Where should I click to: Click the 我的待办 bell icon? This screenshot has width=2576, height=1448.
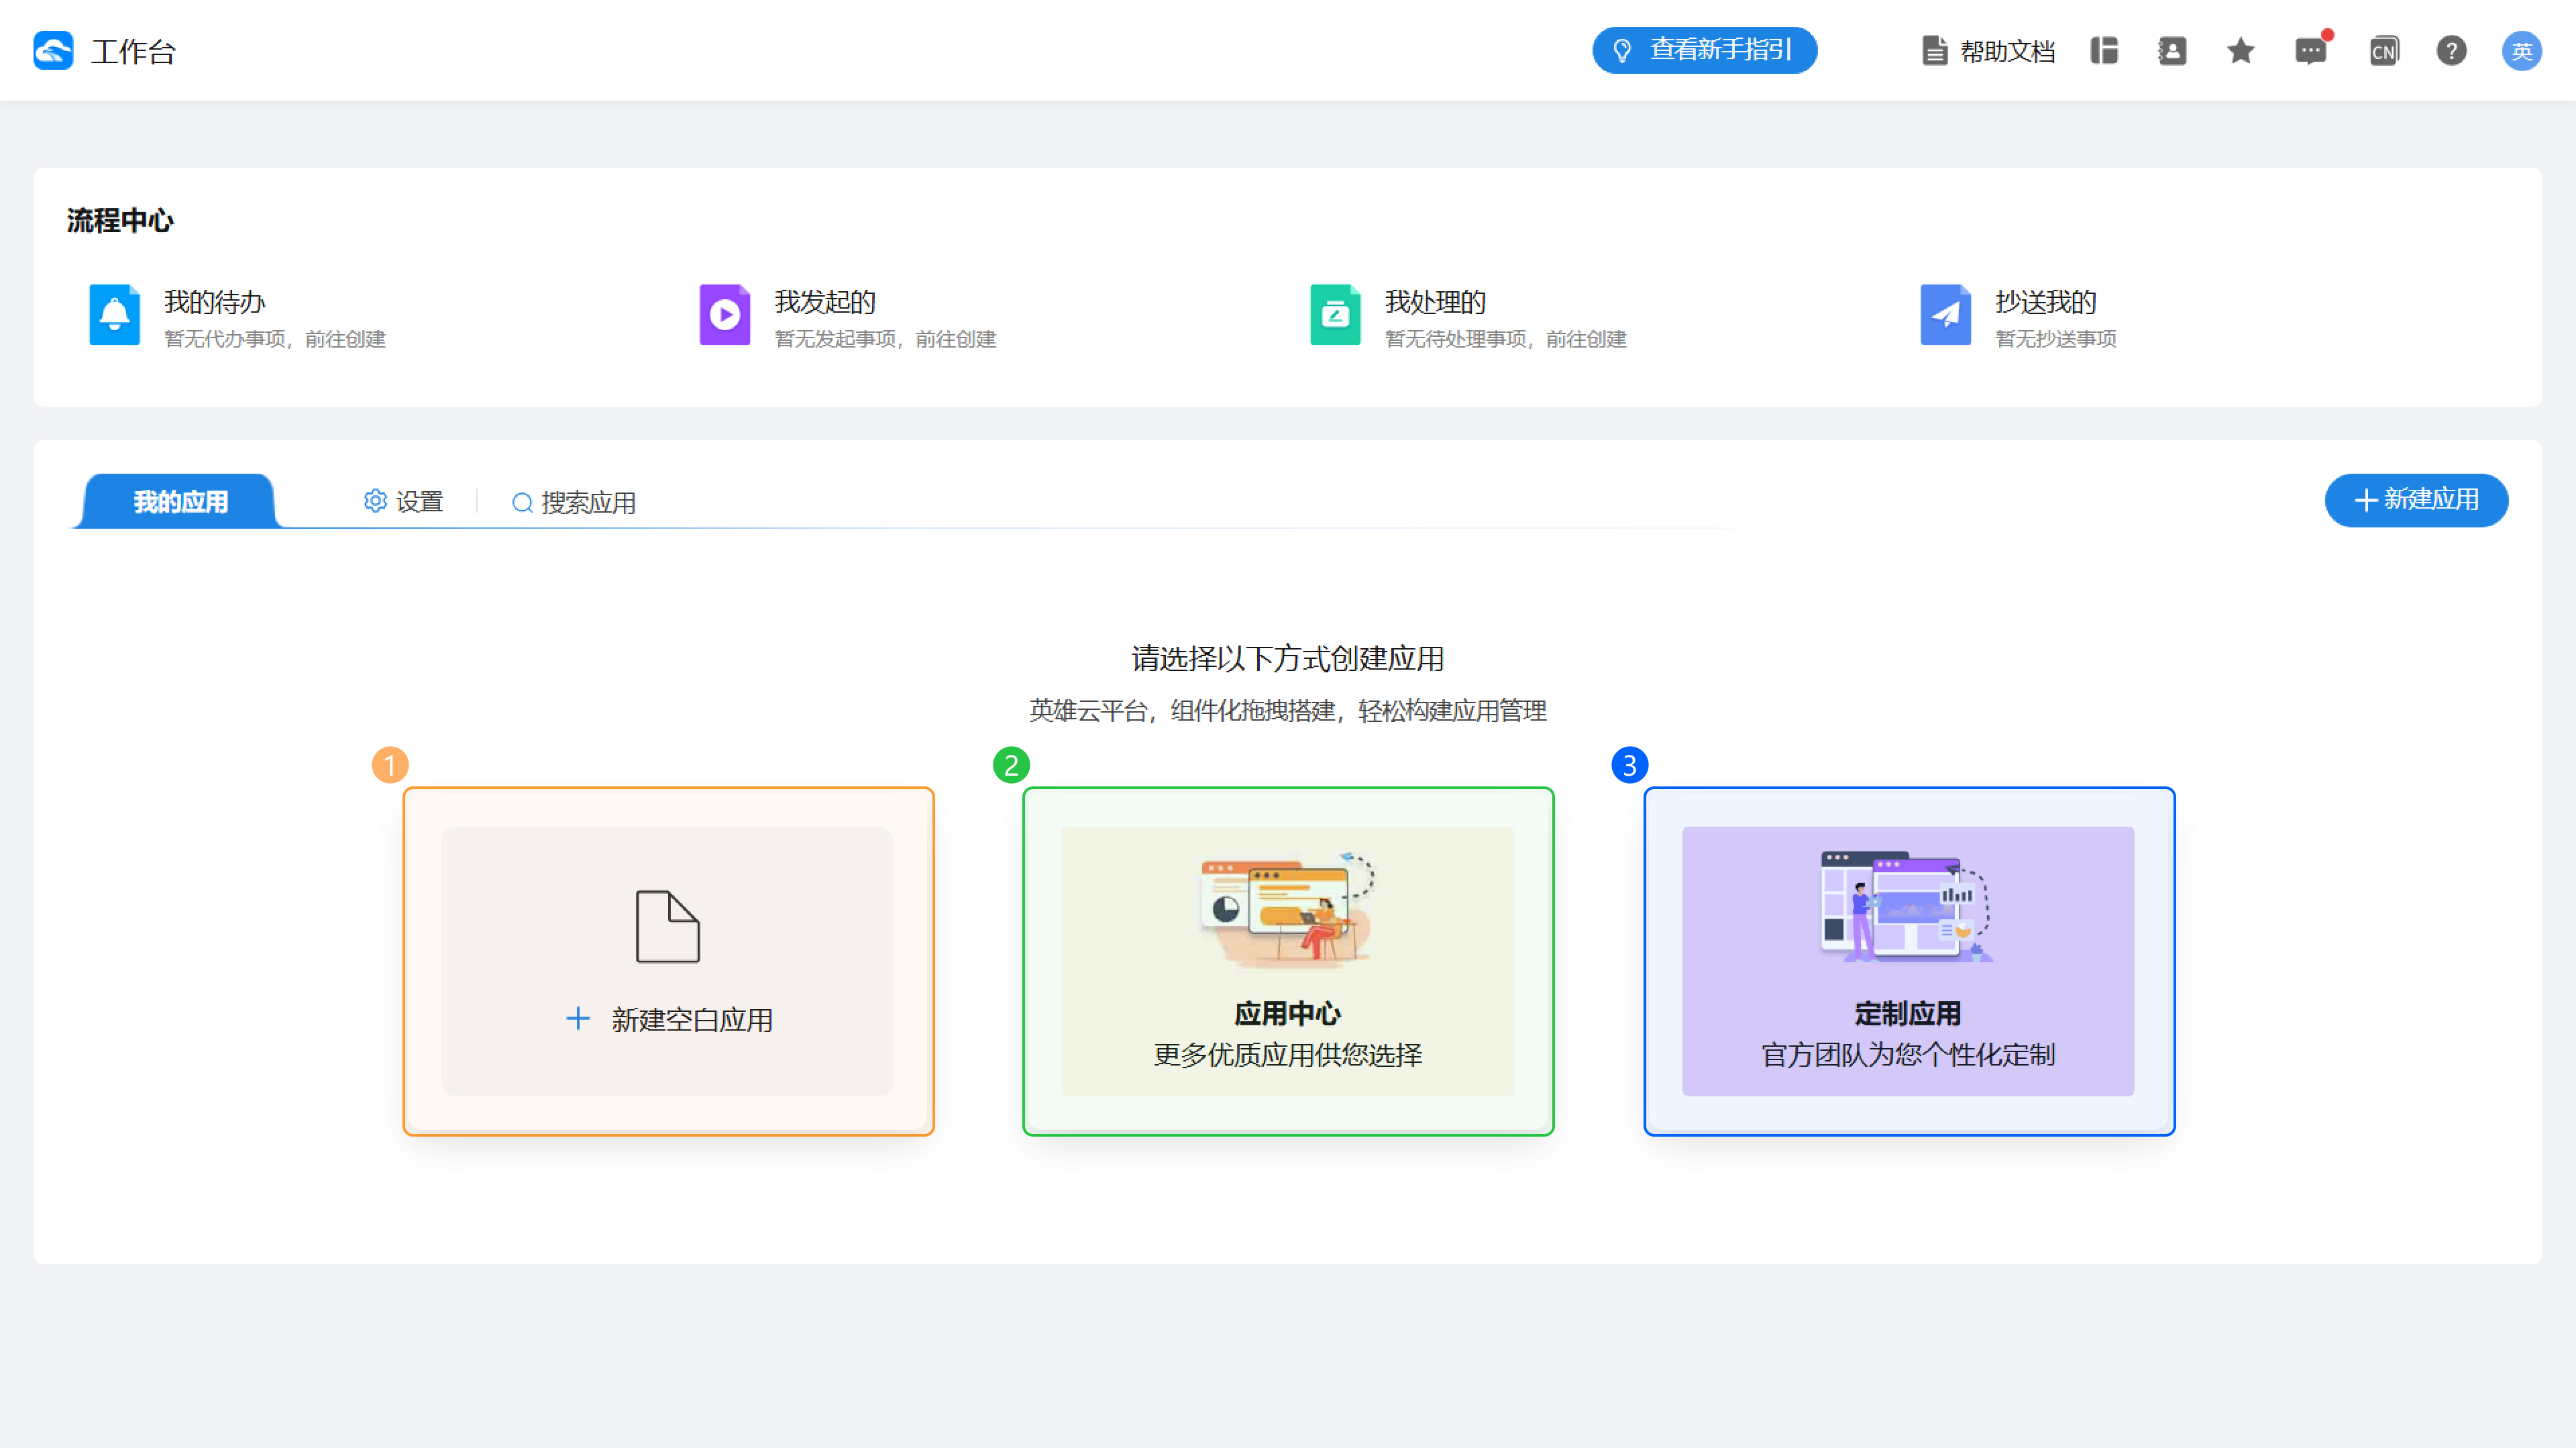[x=114, y=314]
